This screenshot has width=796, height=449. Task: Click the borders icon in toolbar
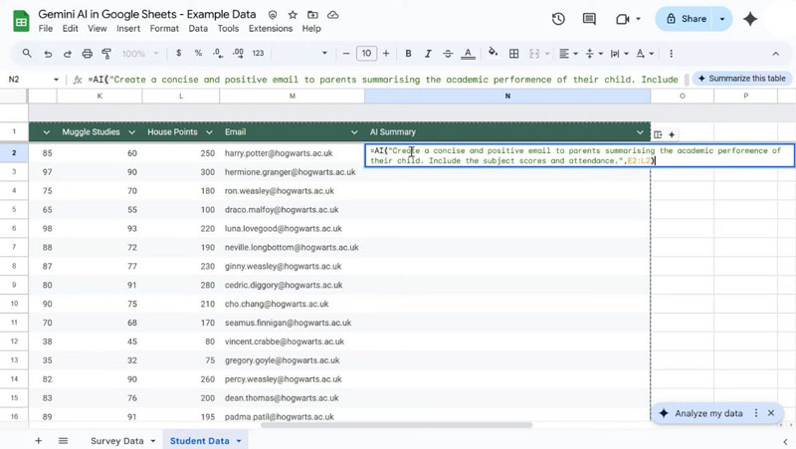[x=514, y=54]
